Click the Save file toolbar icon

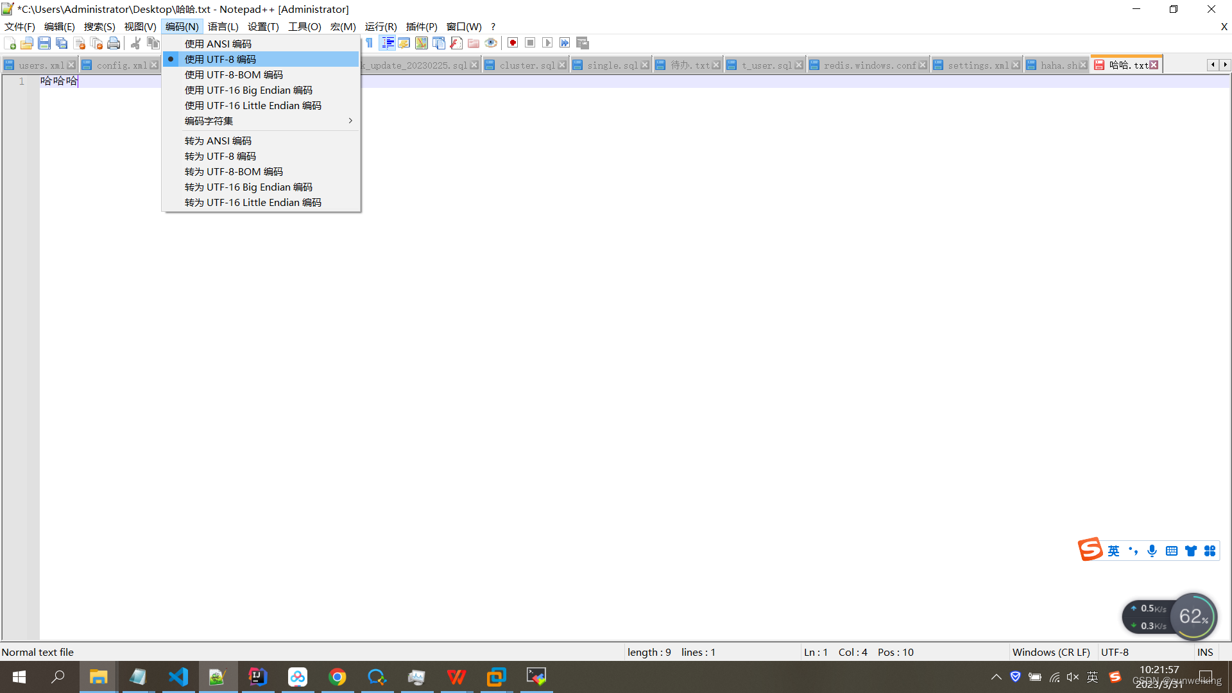pos(44,43)
